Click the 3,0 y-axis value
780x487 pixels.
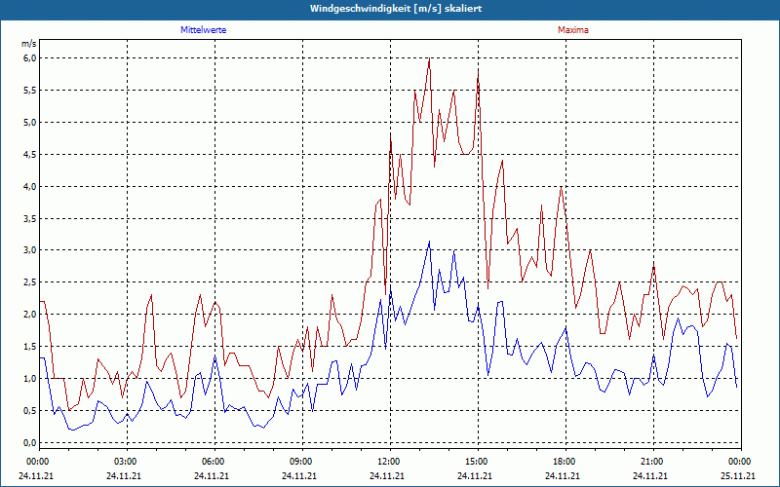pos(30,250)
